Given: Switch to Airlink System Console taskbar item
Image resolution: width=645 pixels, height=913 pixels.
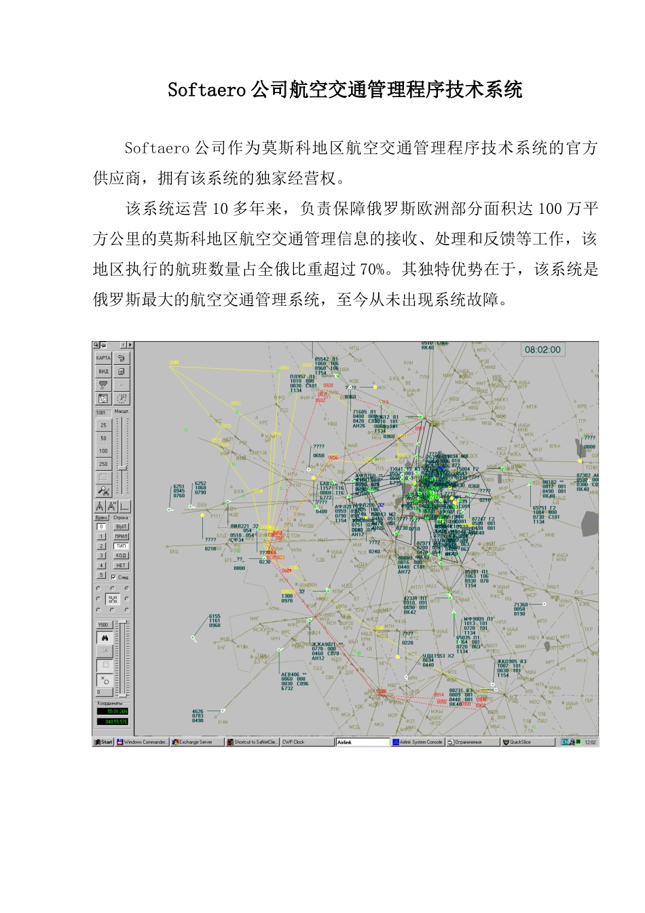Looking at the screenshot, I should pos(418,742).
